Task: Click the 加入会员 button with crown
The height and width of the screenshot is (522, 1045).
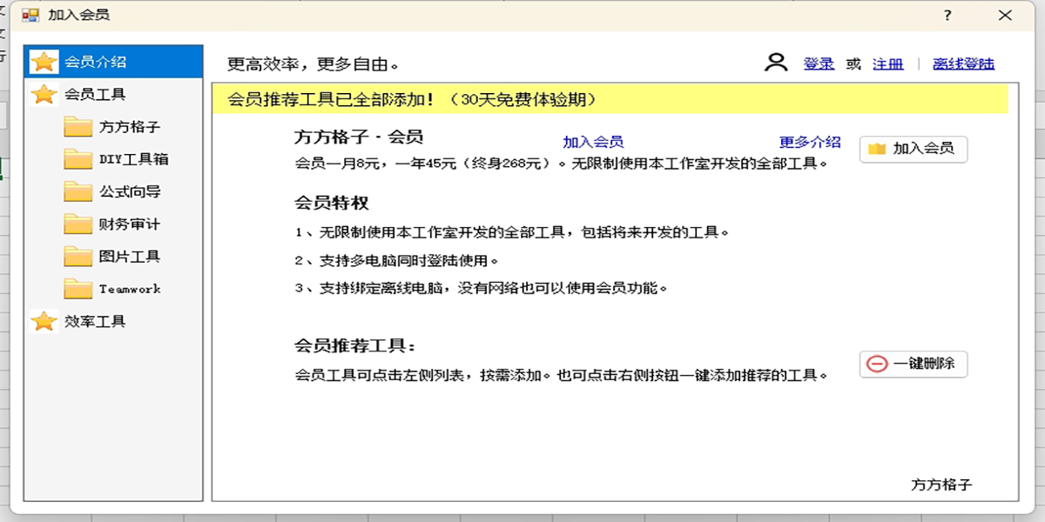Action: point(914,149)
